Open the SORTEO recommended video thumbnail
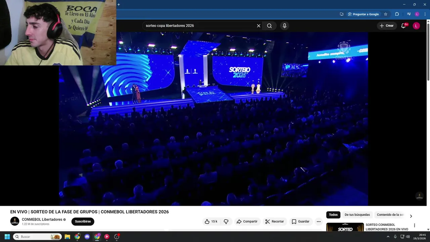 (x=345, y=227)
